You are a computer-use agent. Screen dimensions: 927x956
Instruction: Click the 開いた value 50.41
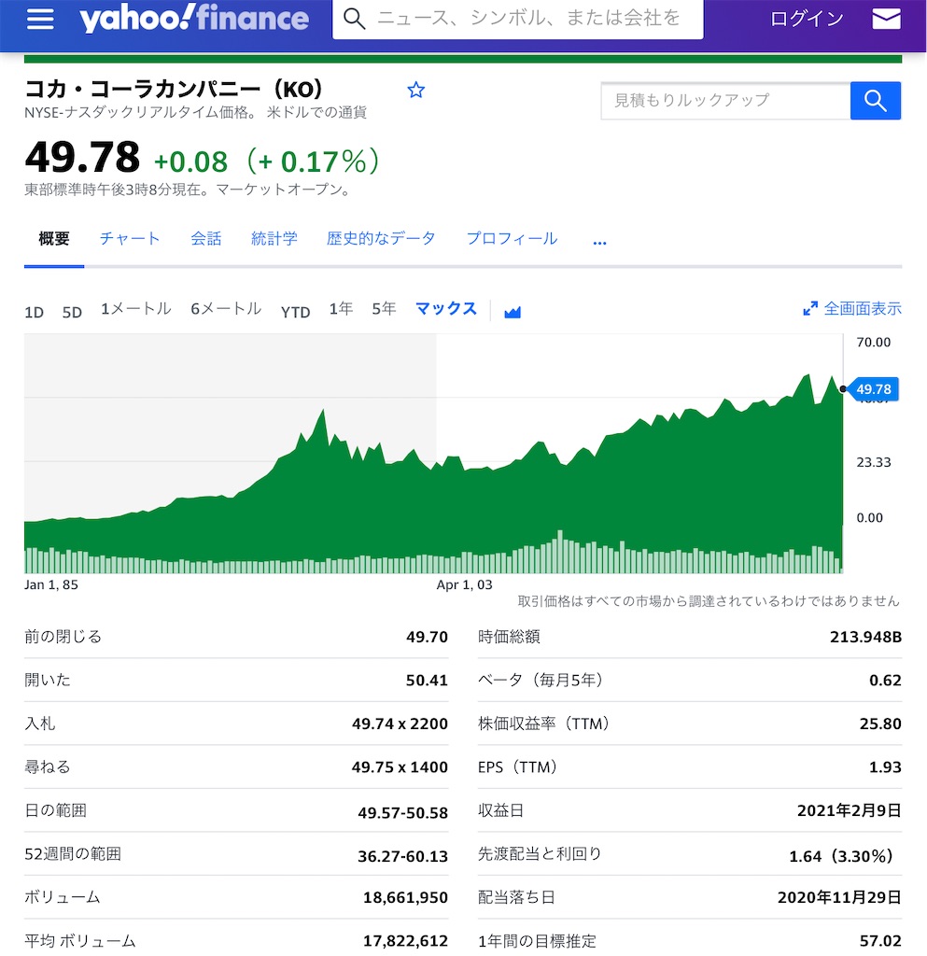point(427,681)
